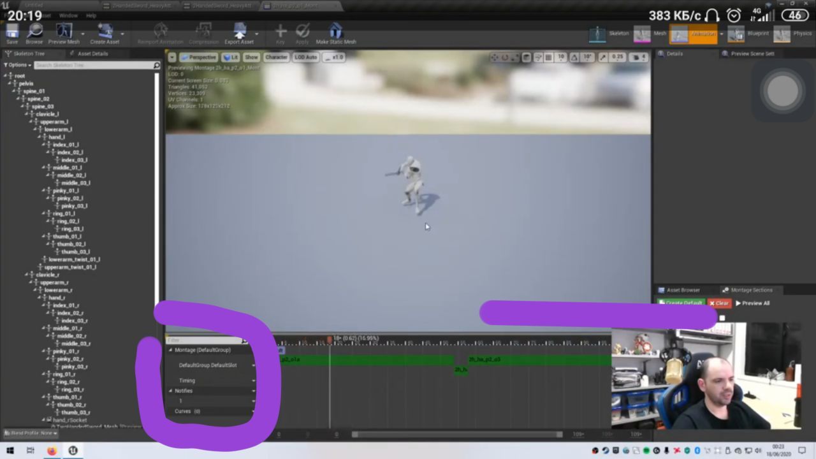Image resolution: width=816 pixels, height=459 pixels.
Task: Open Windows Task View on taskbar
Action: (30, 451)
